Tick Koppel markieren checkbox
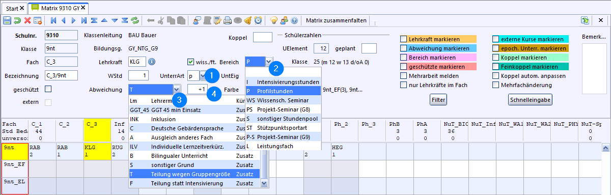611x195 pixels. 496,58
